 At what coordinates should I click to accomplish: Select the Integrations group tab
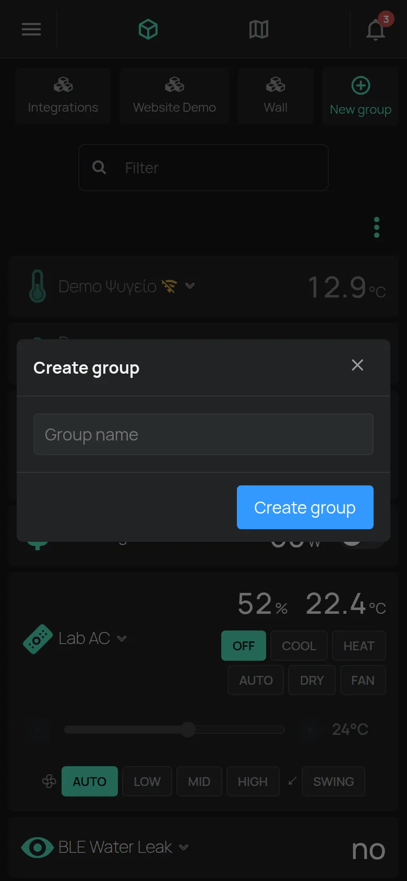(63, 96)
